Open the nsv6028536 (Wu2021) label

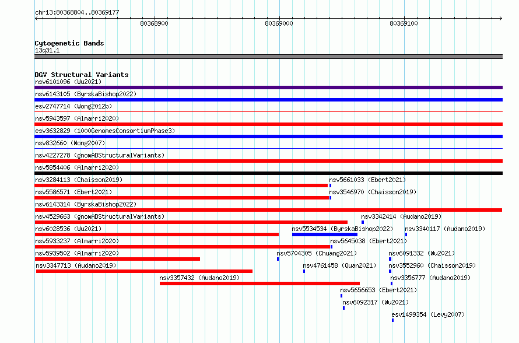point(68,229)
